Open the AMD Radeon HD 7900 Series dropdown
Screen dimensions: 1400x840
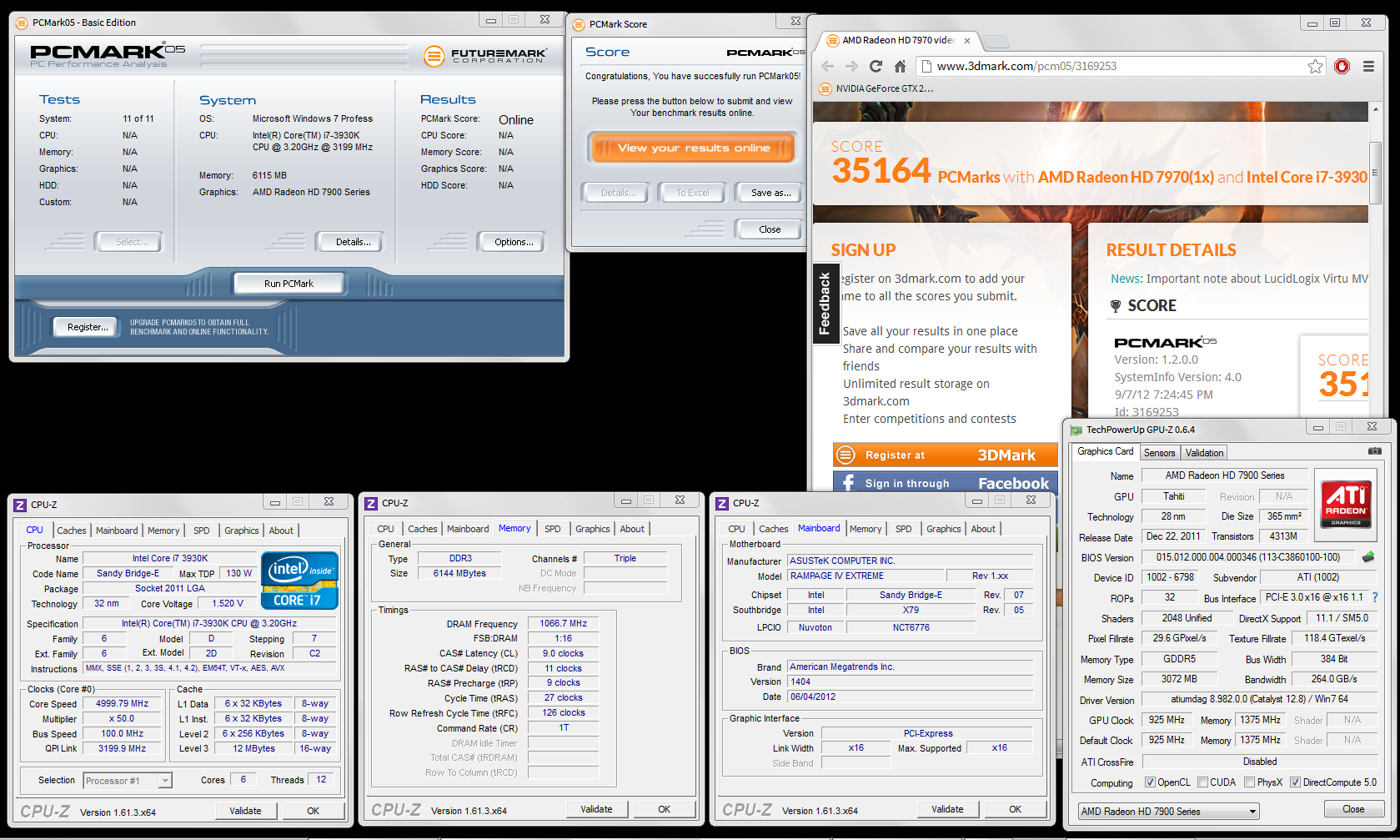(x=1168, y=812)
